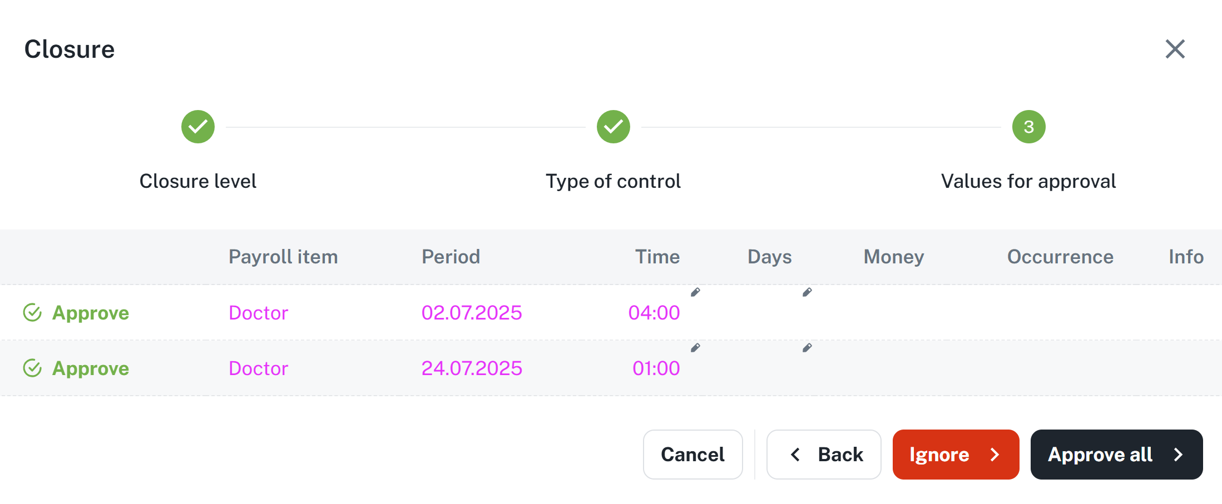Click the approve checkmark icon for 02.07.2025
Screen dimensions: 1222x504
tap(32, 313)
